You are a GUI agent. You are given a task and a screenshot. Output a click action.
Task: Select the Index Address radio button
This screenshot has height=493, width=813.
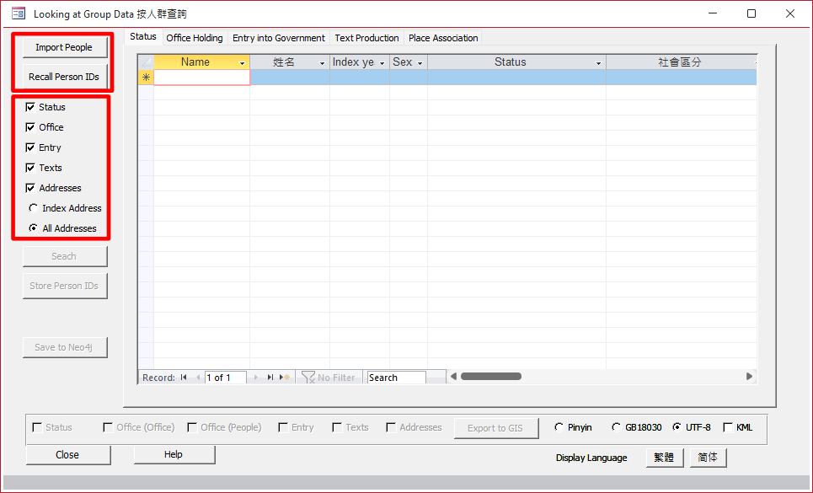click(34, 208)
